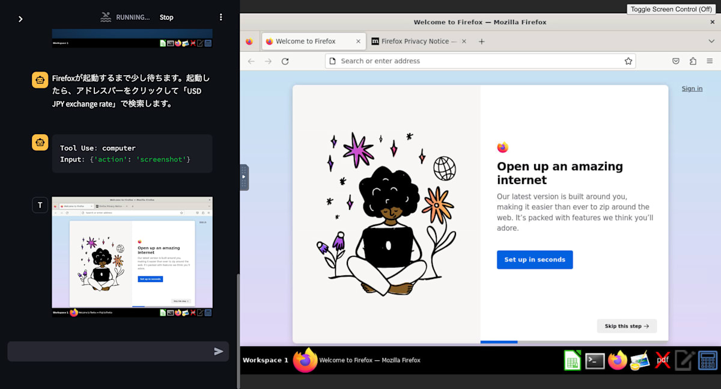The height and width of the screenshot is (389, 721).
Task: Toggle Screen Control off button
Action: [x=671, y=9]
